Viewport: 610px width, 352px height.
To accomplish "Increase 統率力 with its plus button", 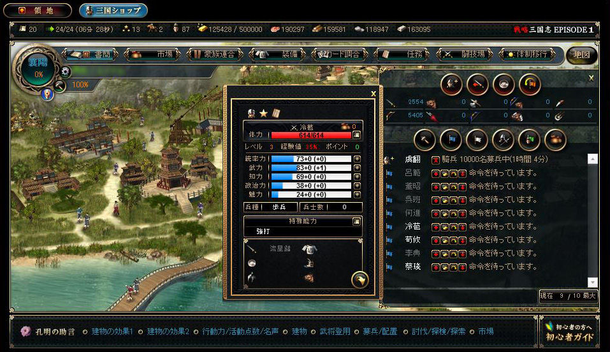I will click(x=357, y=159).
